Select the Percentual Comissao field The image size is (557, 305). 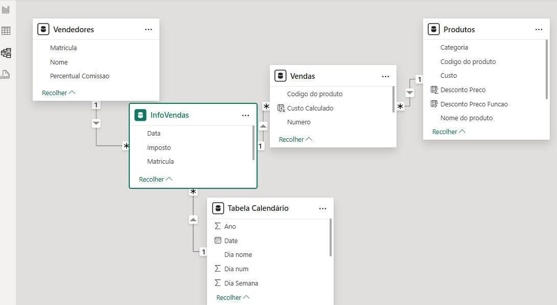80,76
